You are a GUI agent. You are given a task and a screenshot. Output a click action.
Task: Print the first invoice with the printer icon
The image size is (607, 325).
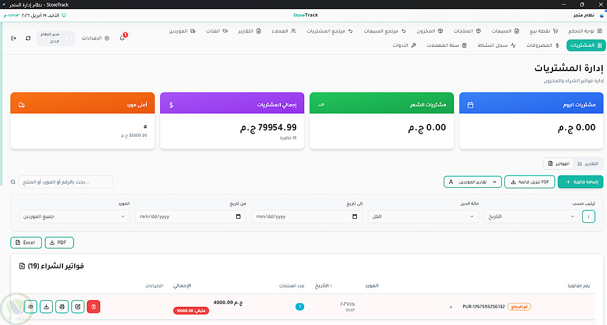[x=62, y=307]
